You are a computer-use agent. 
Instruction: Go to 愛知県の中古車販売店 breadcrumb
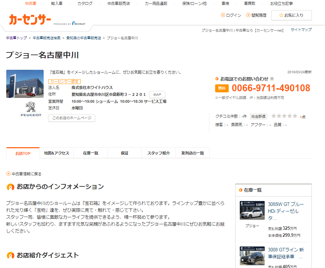point(84,38)
